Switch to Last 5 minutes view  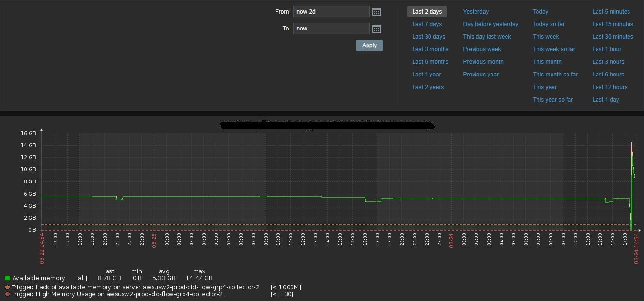click(611, 12)
